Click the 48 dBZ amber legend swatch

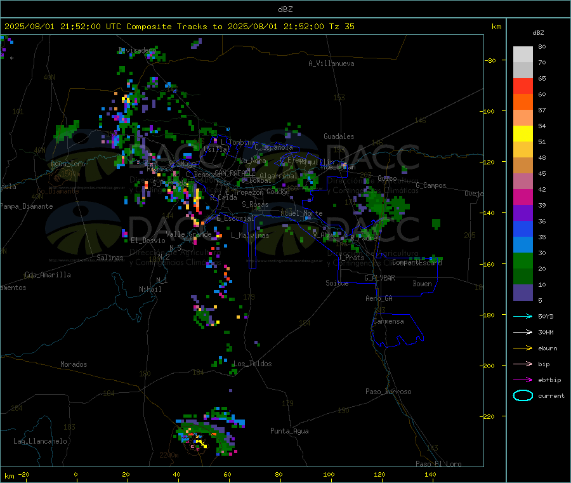point(523,150)
